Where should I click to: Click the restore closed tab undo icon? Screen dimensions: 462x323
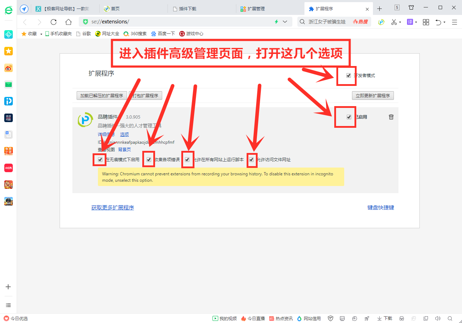tap(439, 22)
